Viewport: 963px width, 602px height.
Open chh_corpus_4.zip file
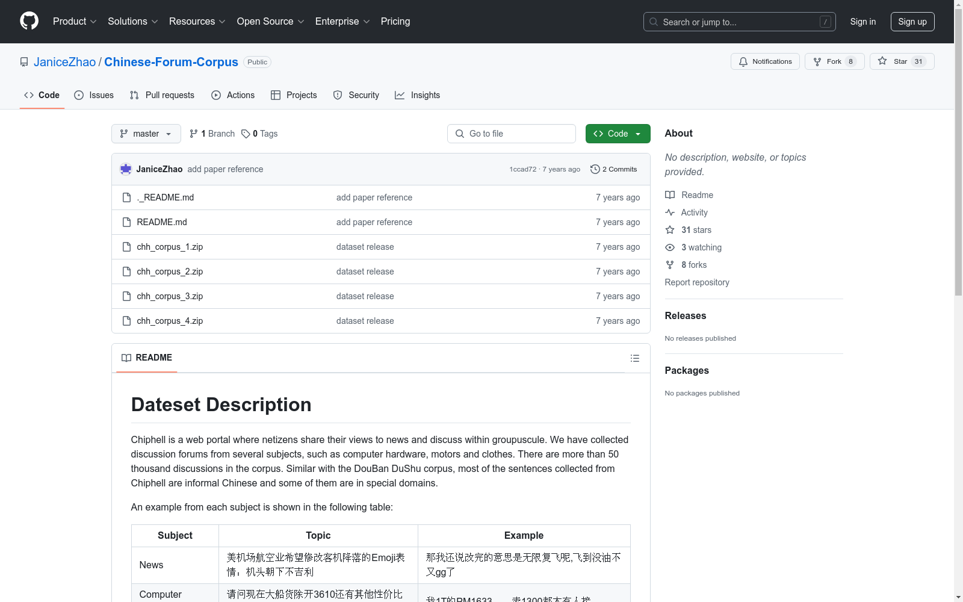point(170,321)
